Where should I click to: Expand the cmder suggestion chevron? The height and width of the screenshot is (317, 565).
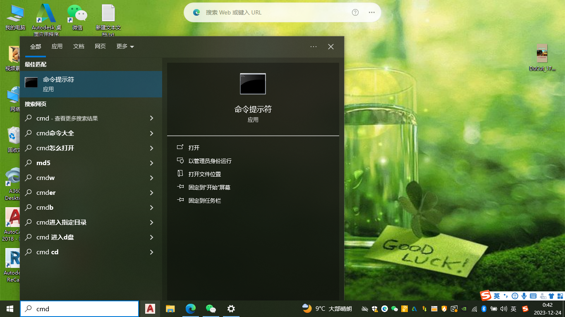pos(151,193)
